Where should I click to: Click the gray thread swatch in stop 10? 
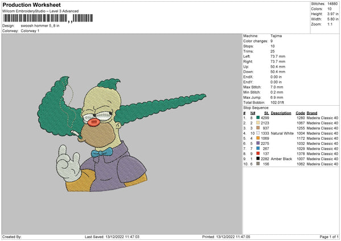tap(258, 164)
